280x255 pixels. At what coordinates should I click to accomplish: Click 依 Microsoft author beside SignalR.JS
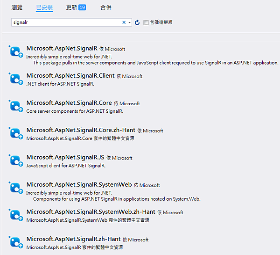tap(119, 158)
